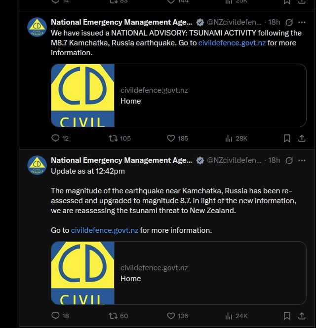View analytics showing 28K views
This screenshot has height=328, width=316.
pos(236,138)
